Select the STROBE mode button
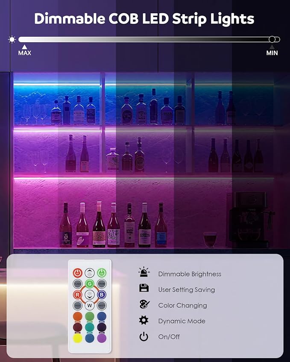Image resolution: width=290 pixels, height=362 pixels. 102,284
